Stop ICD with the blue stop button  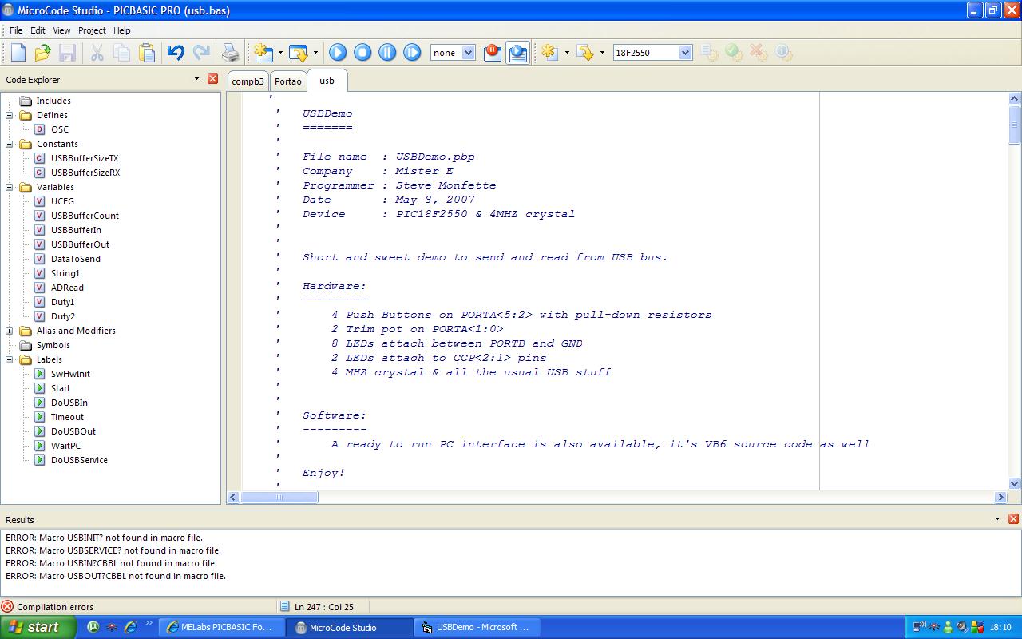point(362,53)
